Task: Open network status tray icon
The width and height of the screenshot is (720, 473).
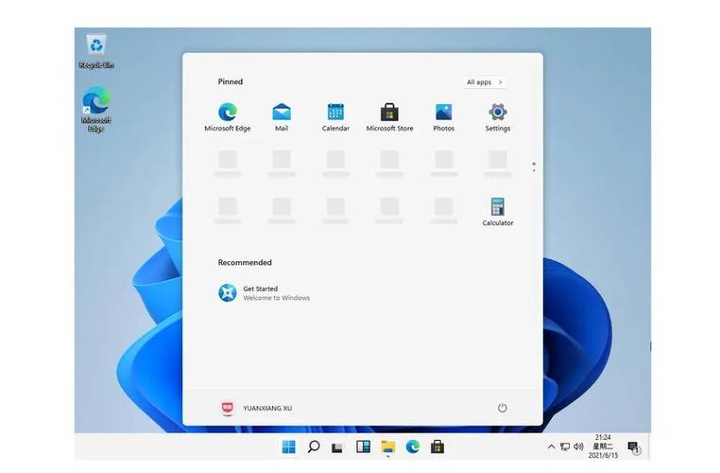Action: pos(565,447)
